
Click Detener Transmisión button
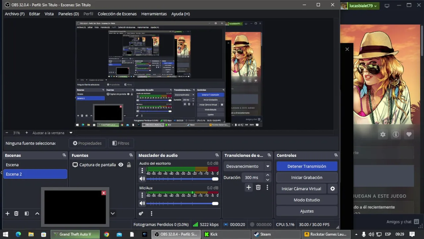(307, 166)
